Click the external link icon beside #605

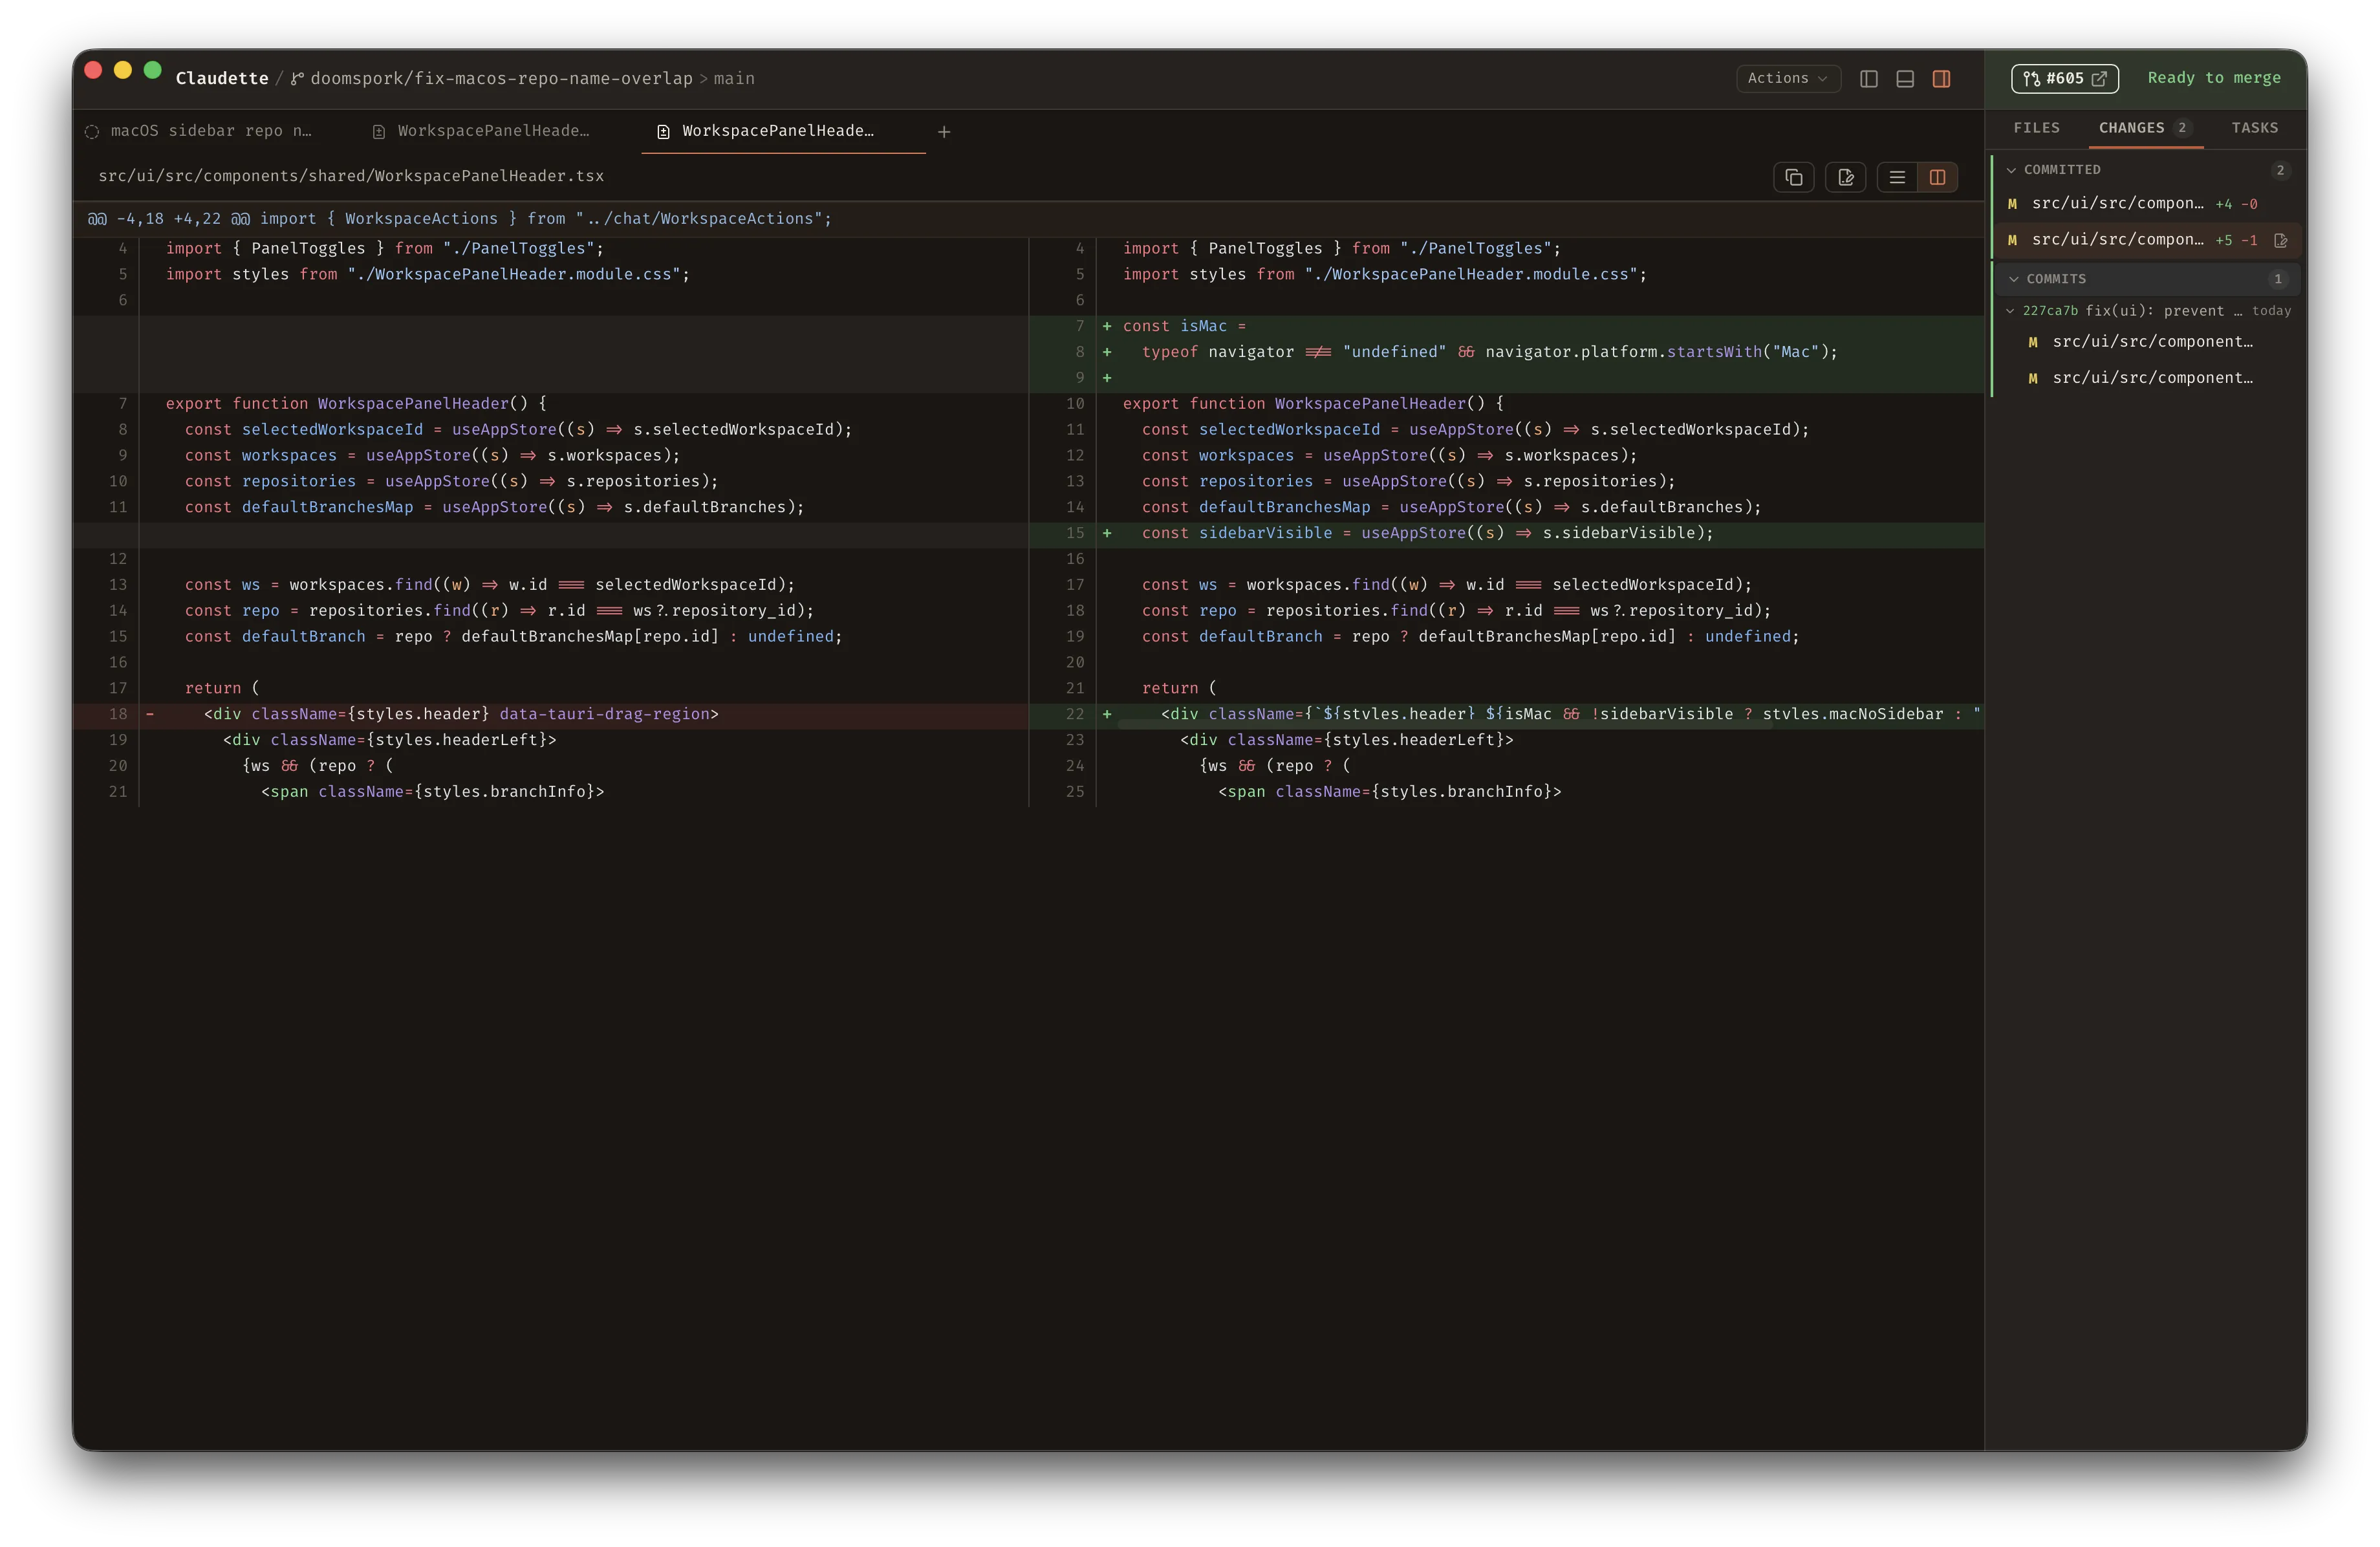[2099, 78]
